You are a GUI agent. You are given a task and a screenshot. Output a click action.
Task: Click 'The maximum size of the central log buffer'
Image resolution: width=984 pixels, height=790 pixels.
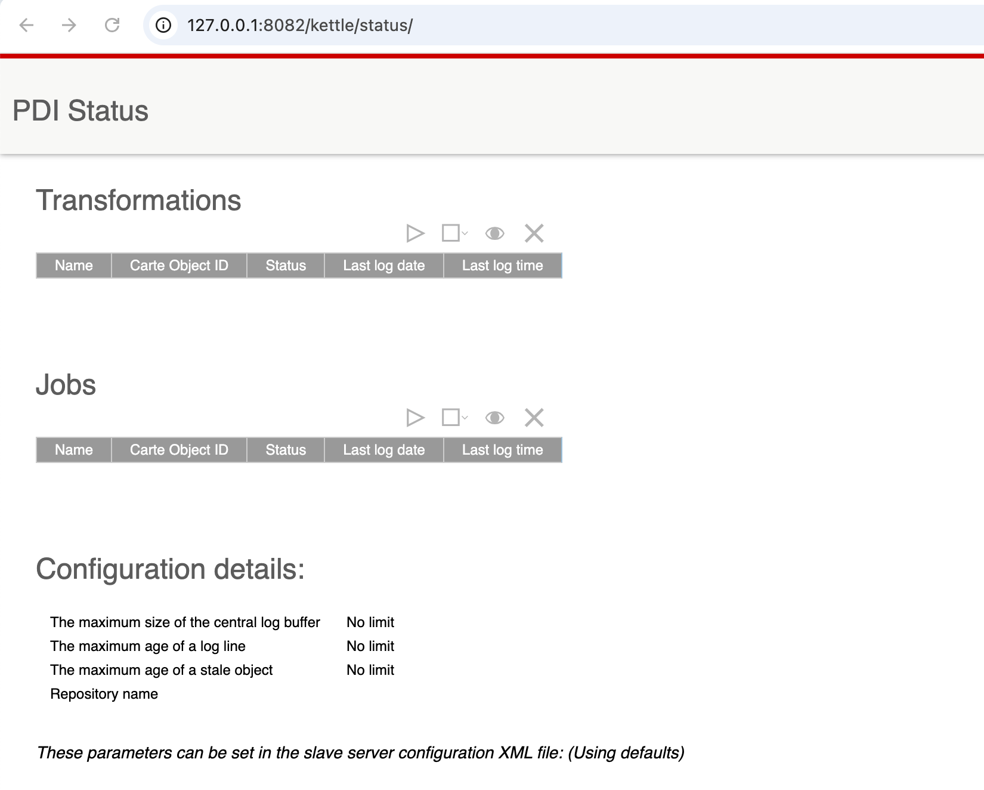[x=185, y=622]
